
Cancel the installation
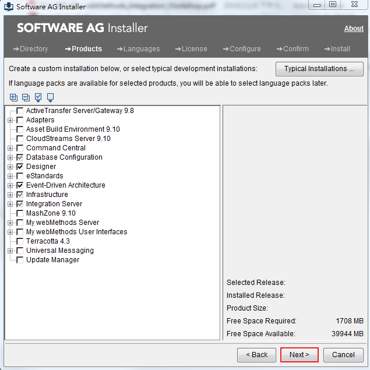click(x=343, y=355)
